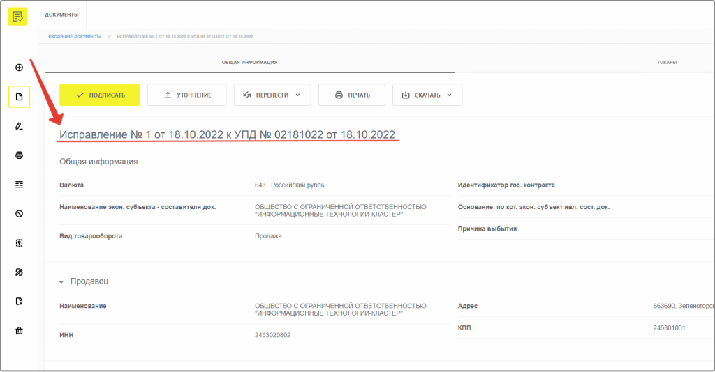
Task: Open the Скачать dropdown arrow
Action: (449, 95)
